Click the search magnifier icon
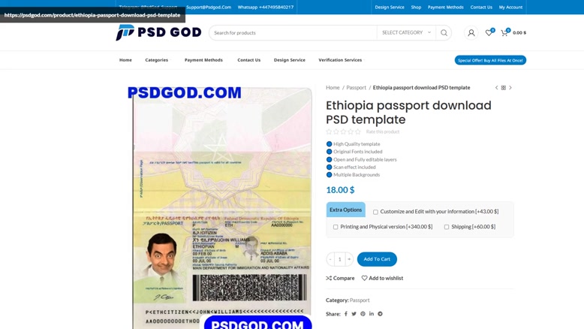Screen dimensions: 584x329 (444, 33)
